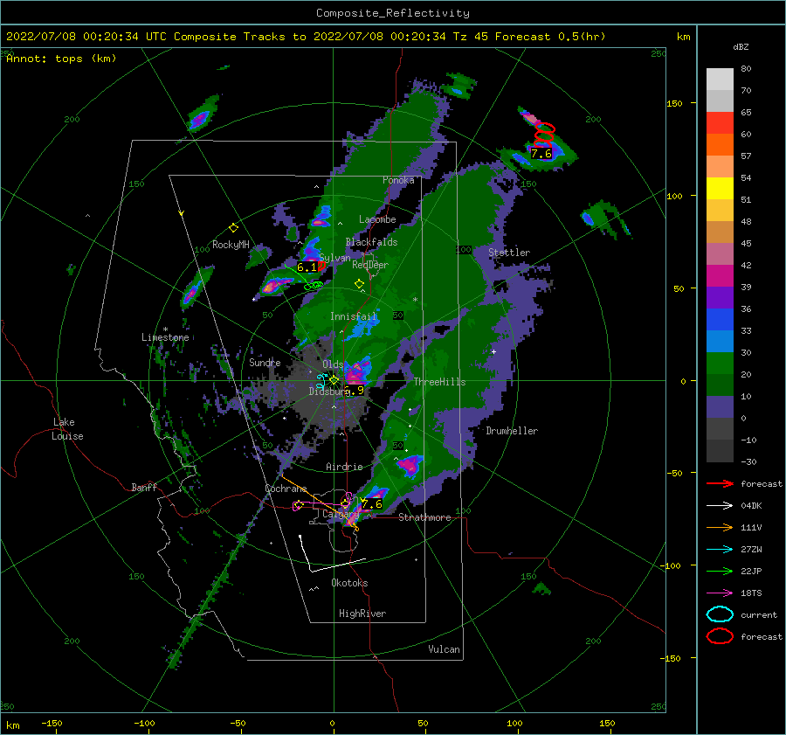Pick the yellow 51-54 dBZ color swatch
Viewport: 786px width, 735px height.
click(x=720, y=189)
